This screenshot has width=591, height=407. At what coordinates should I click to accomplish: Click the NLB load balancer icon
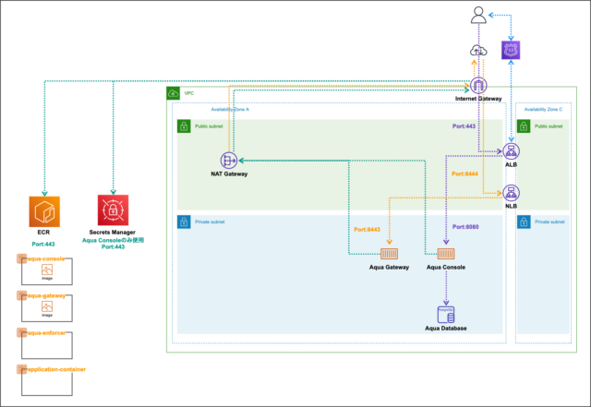tap(511, 193)
